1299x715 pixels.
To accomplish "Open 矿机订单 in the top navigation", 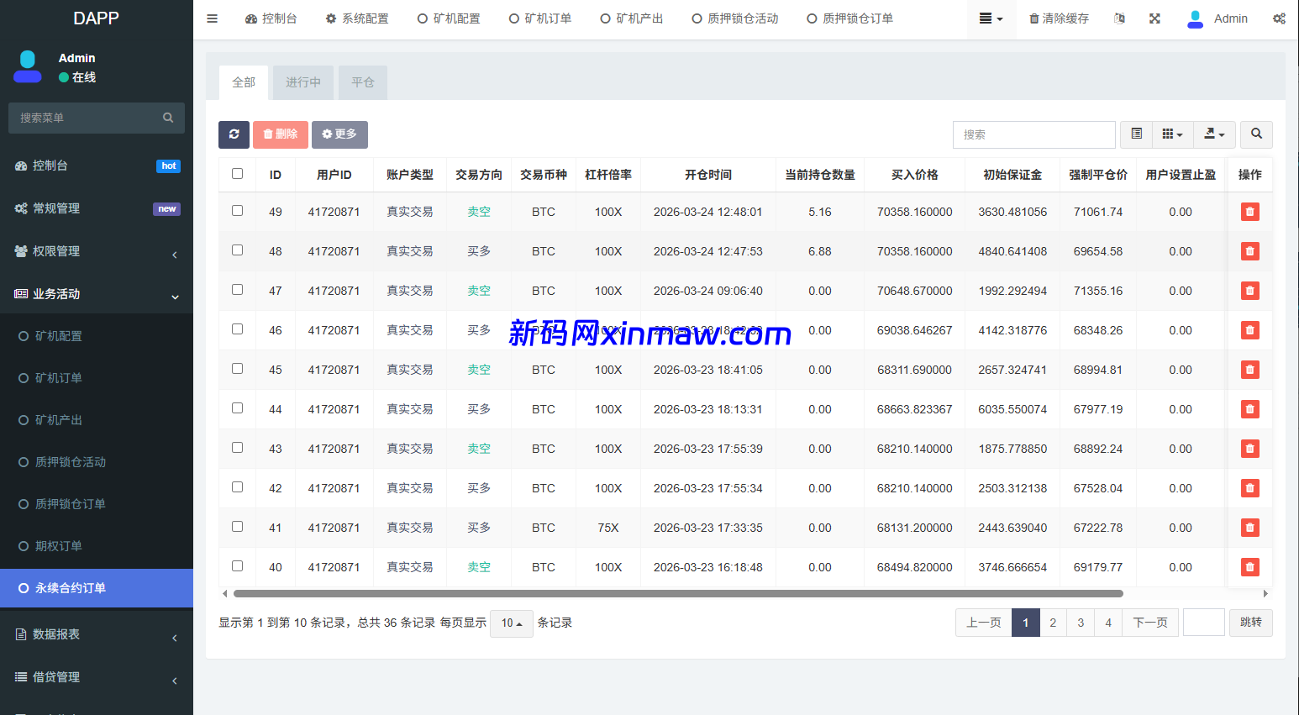I will pos(540,18).
